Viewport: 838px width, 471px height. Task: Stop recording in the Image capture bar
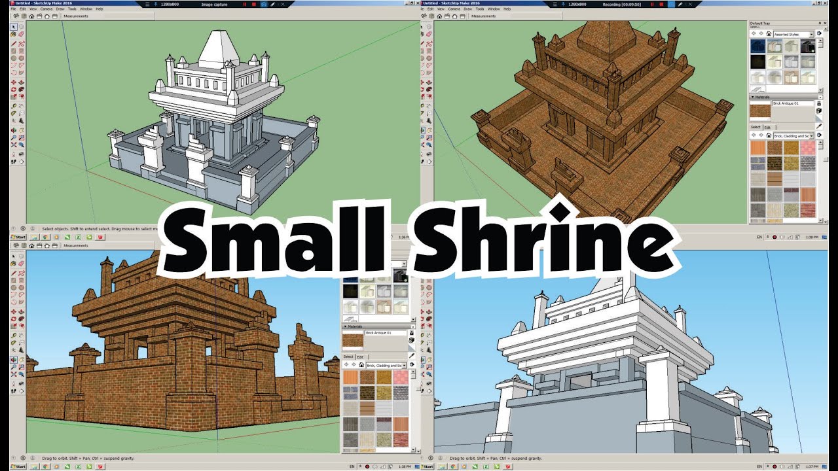254,5
